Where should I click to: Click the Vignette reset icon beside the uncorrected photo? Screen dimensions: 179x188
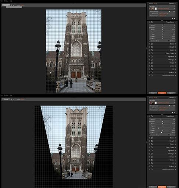click(x=152, y=57)
